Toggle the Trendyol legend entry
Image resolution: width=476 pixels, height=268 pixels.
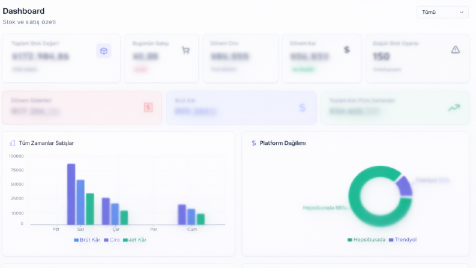[403, 239]
